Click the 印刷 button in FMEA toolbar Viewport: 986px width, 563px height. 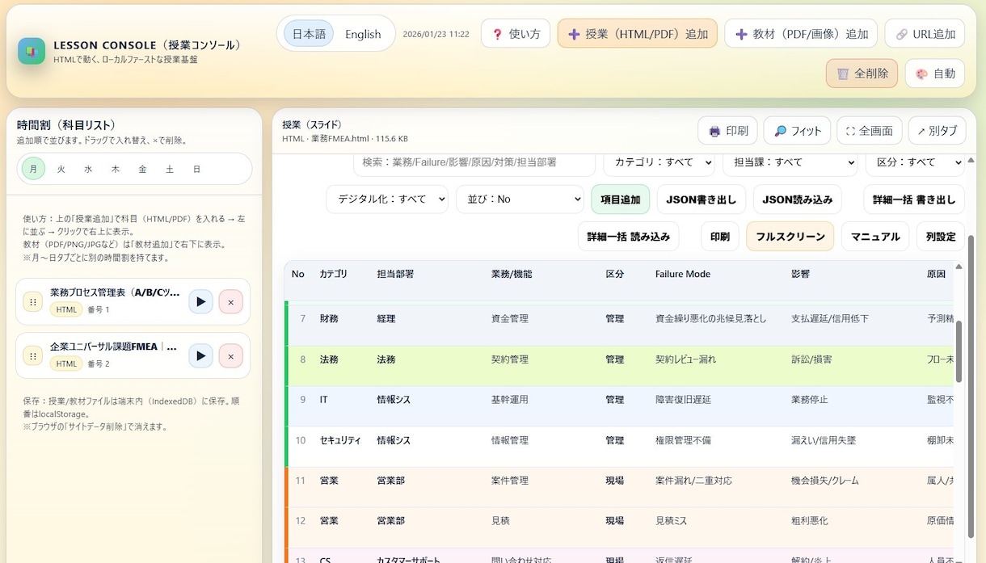tap(719, 237)
